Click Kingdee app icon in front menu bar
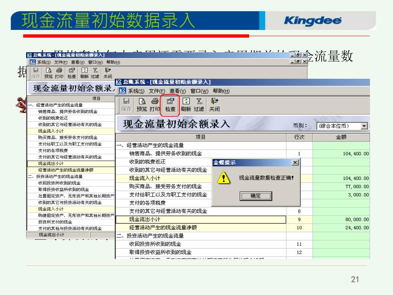This screenshot has width=393, height=295. pyautogui.click(x=122, y=91)
